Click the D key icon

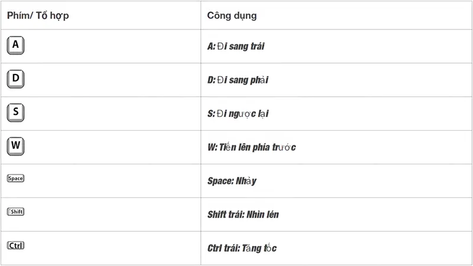coord(15,79)
